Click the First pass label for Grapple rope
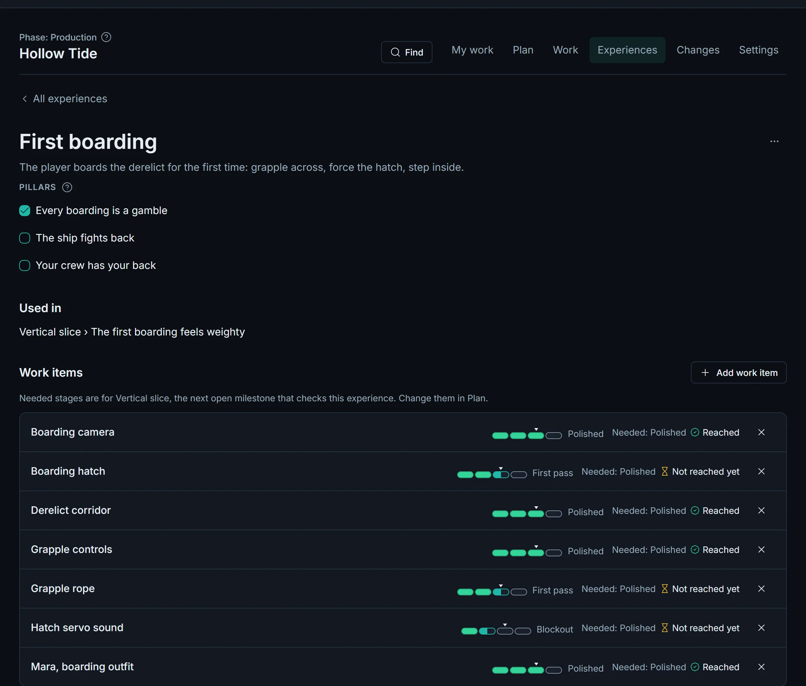The width and height of the screenshot is (806, 686). coord(552,590)
